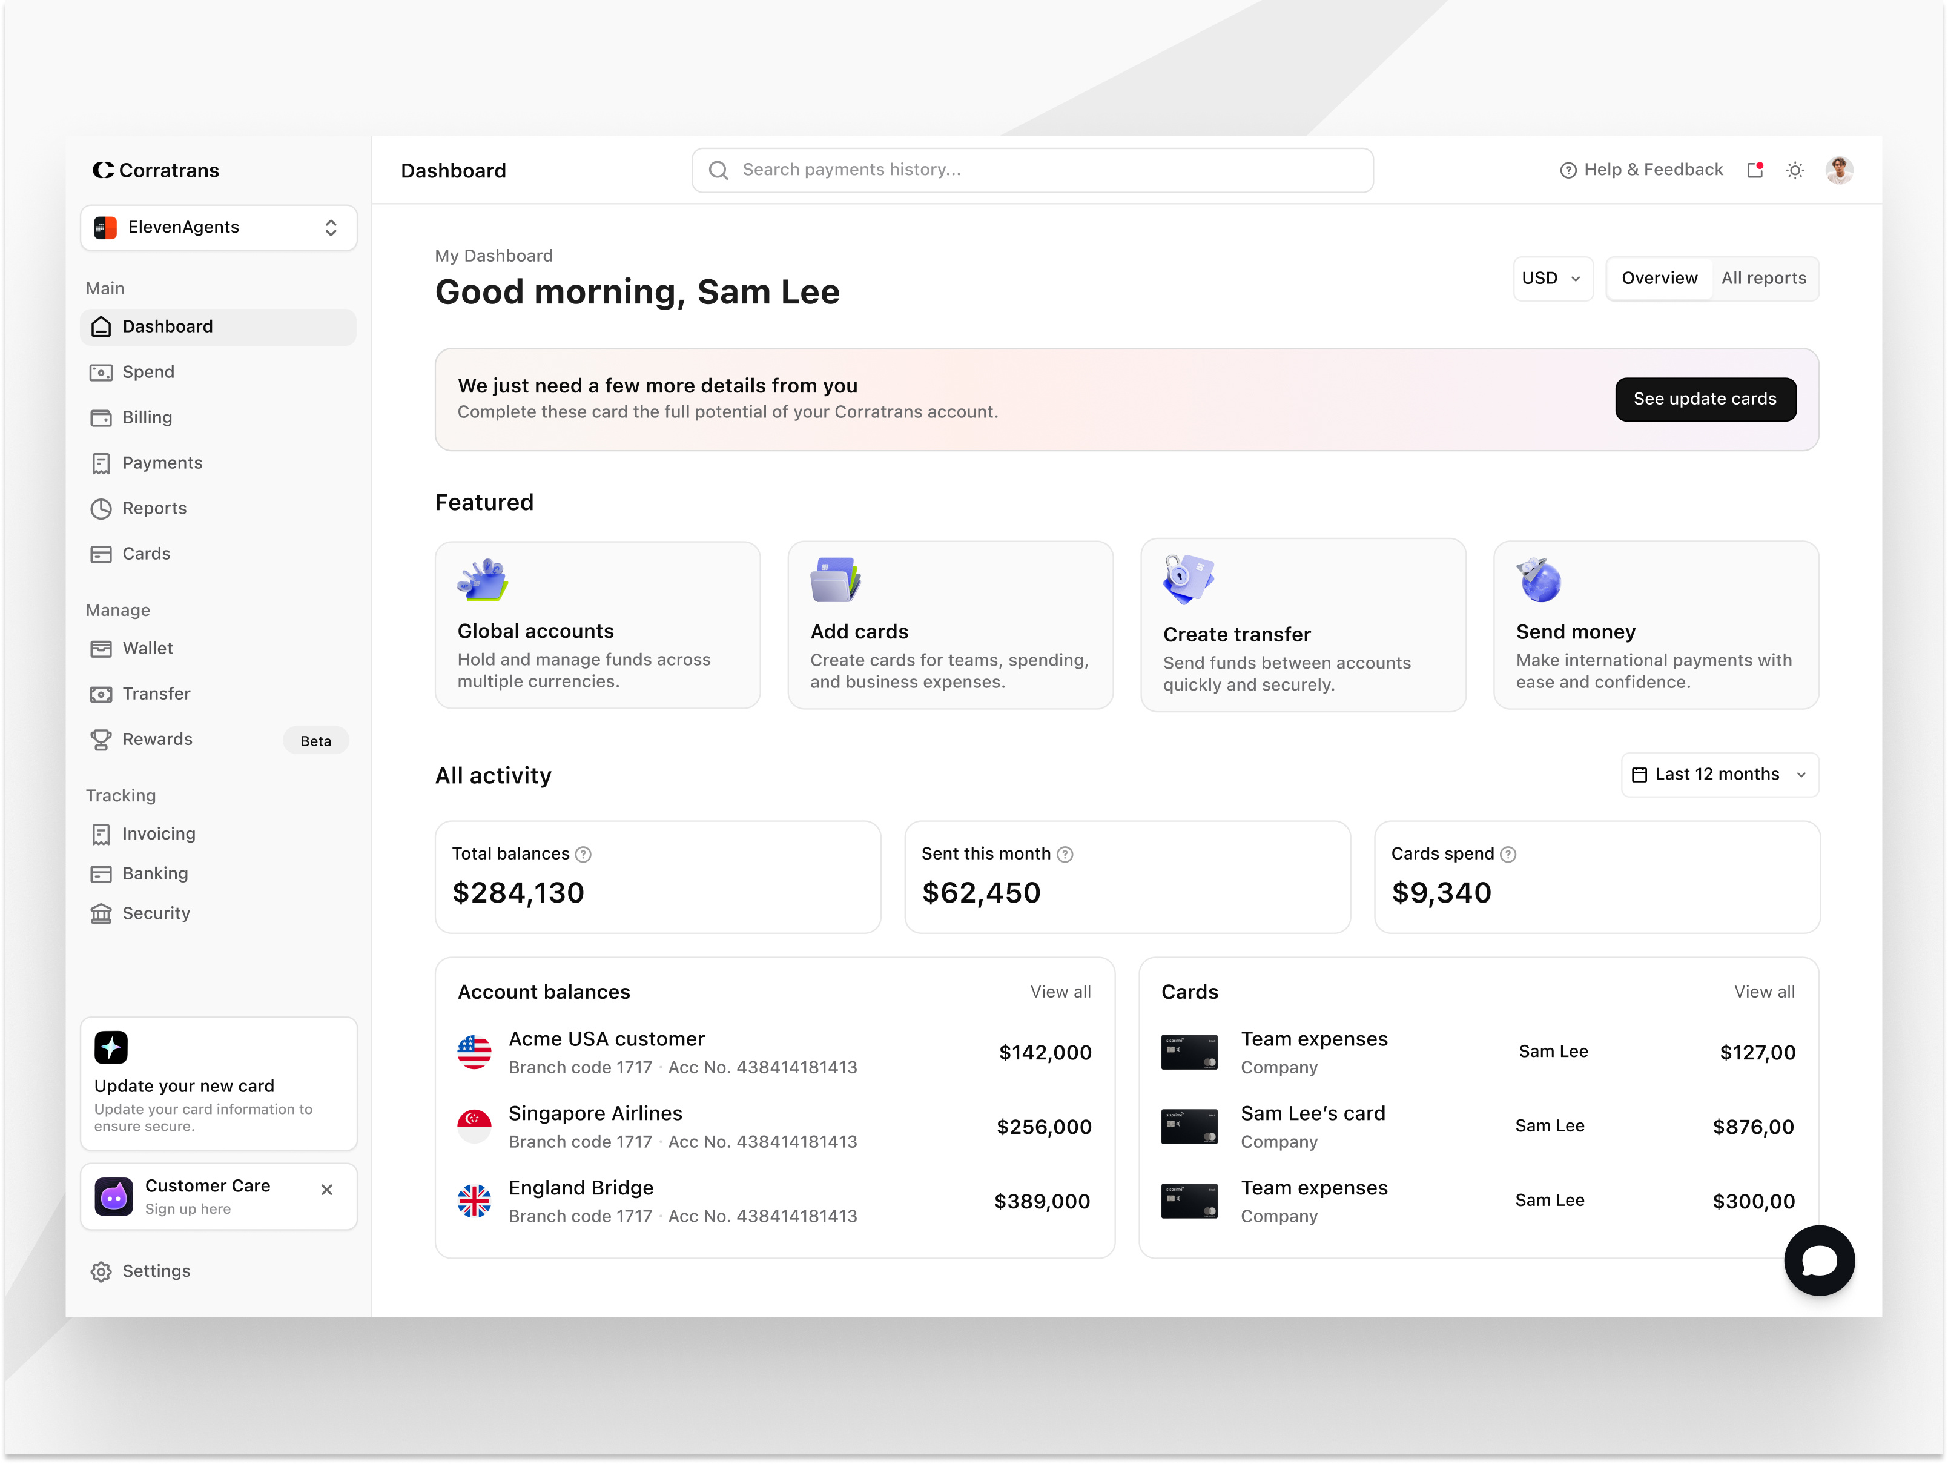Screen dimensions: 1948x1464
Task: Open the USD currency dropdown
Action: click(1552, 279)
